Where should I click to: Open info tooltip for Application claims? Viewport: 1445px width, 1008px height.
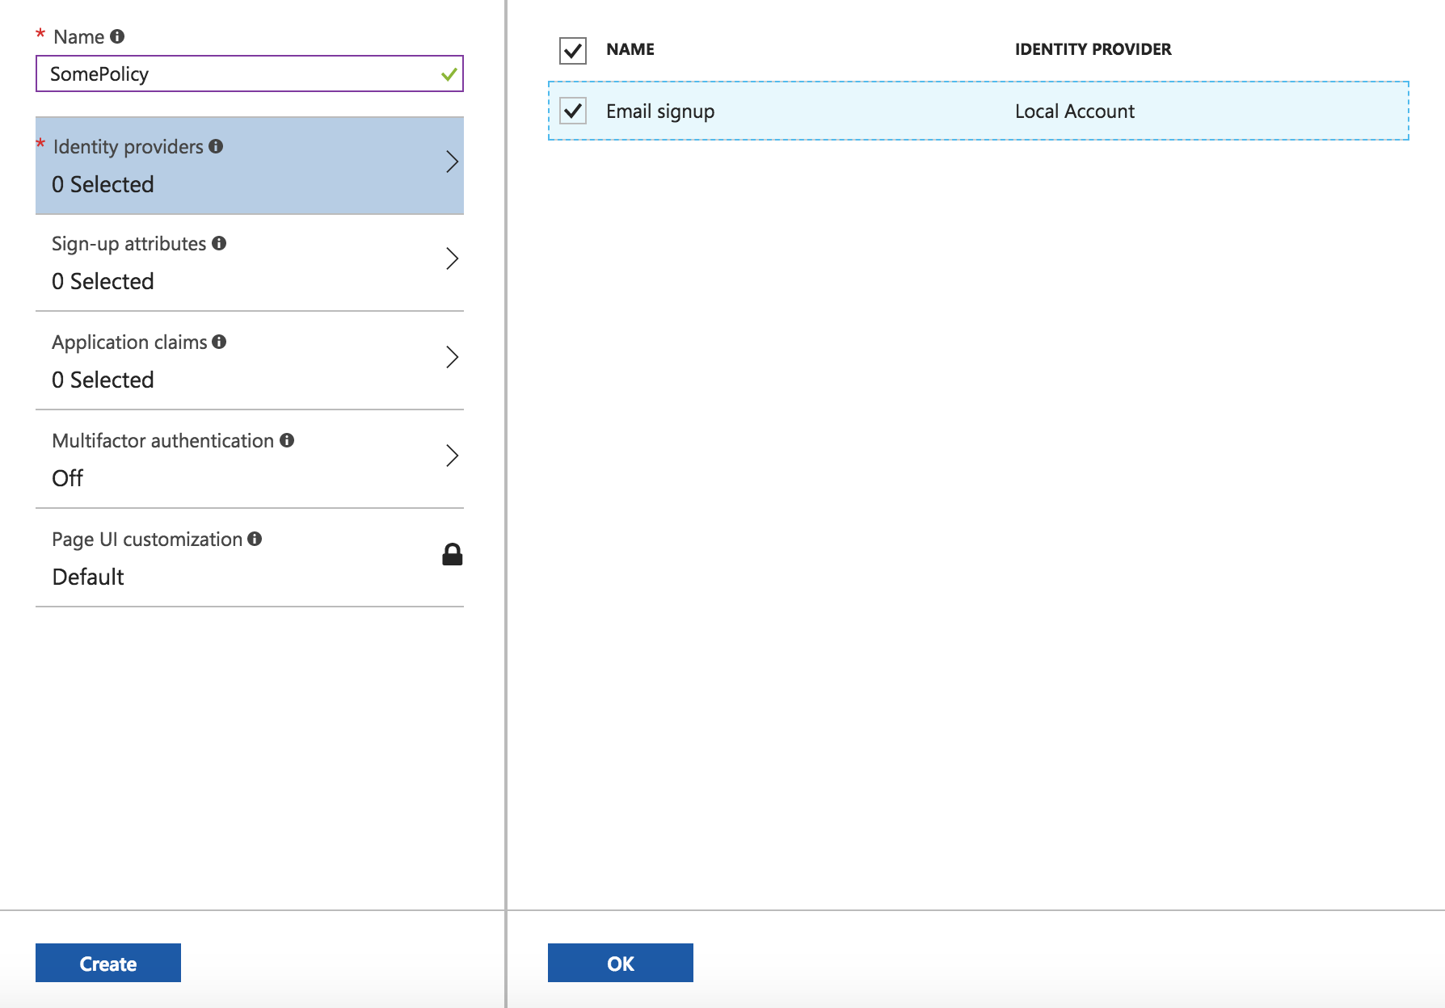[x=219, y=342]
